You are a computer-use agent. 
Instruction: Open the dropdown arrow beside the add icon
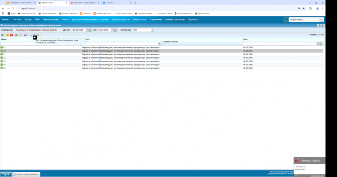(4, 35)
